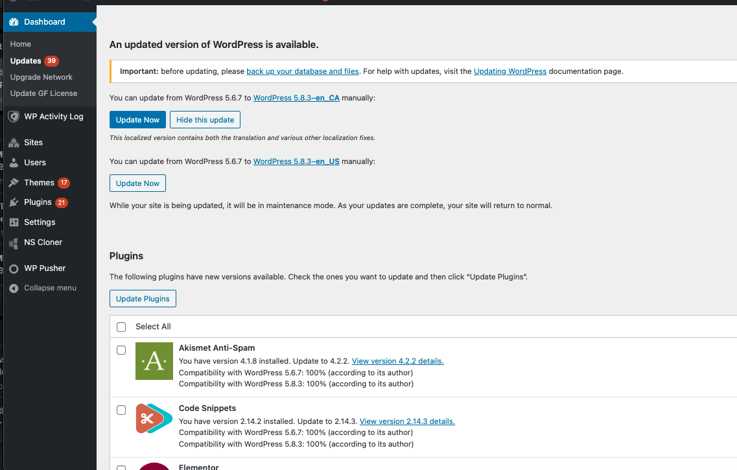The height and width of the screenshot is (470, 737).
Task: Click Code Snippets 'Compatibility with WordPress 5.6.7' line
Action: click(296, 432)
